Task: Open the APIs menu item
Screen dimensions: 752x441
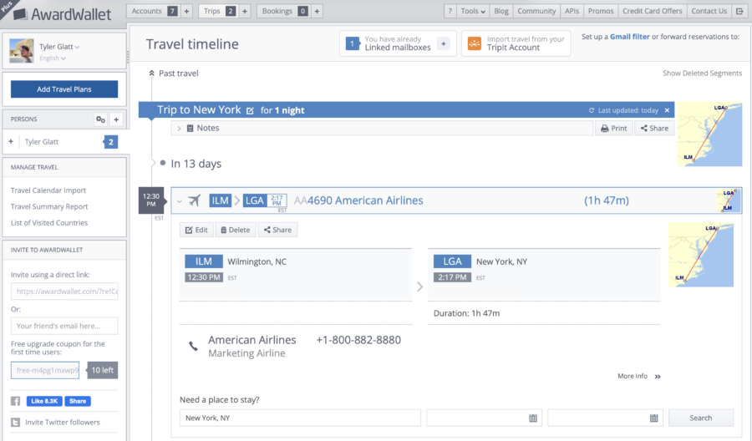Action: pyautogui.click(x=572, y=11)
